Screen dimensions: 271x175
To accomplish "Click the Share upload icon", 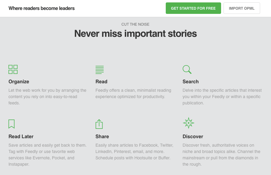I will click(x=99, y=124).
